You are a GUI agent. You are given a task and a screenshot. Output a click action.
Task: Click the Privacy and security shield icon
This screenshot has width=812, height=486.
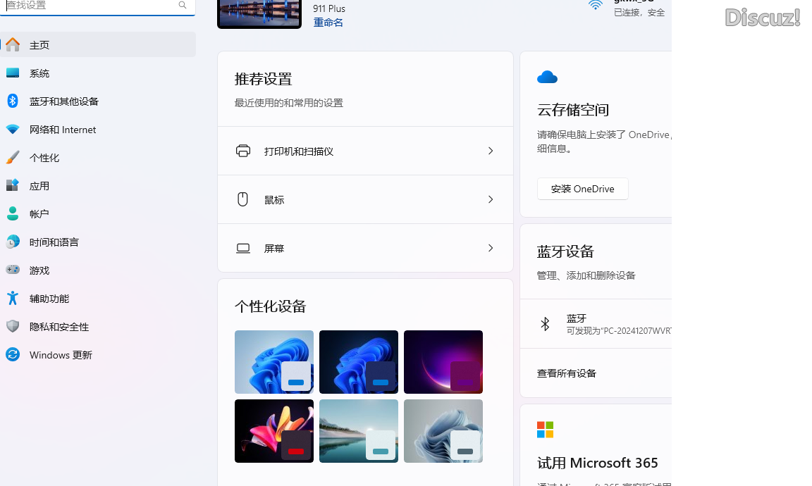(13, 326)
